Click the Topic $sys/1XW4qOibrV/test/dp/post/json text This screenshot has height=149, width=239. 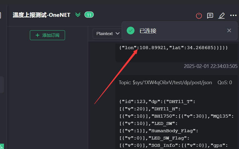[165, 82]
